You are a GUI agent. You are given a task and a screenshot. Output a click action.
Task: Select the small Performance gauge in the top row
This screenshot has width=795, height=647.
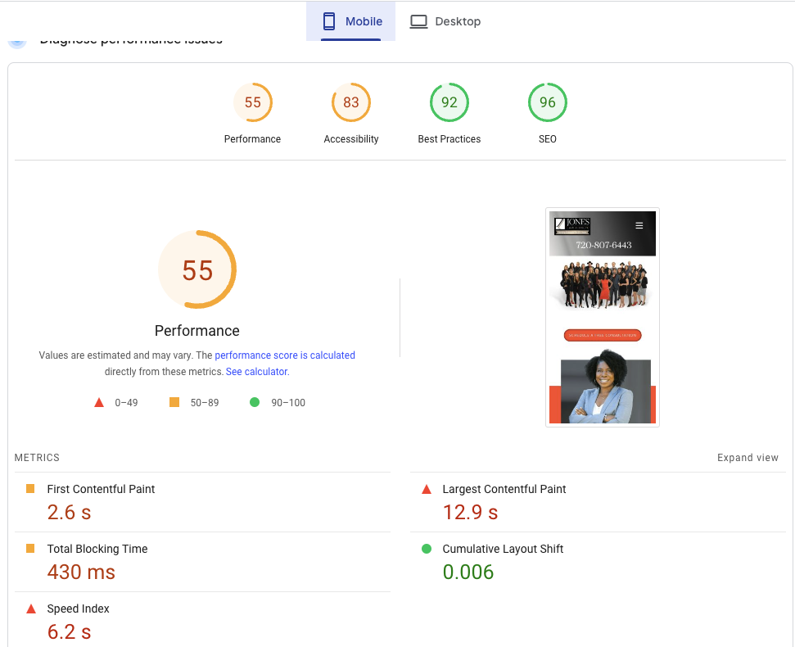253,103
